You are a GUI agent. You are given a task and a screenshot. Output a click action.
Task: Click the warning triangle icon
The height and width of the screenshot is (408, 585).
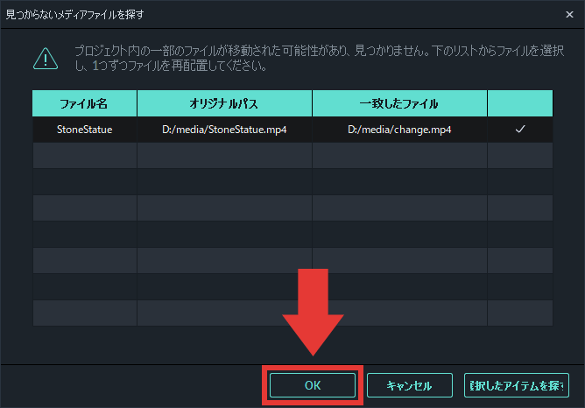click(46, 59)
